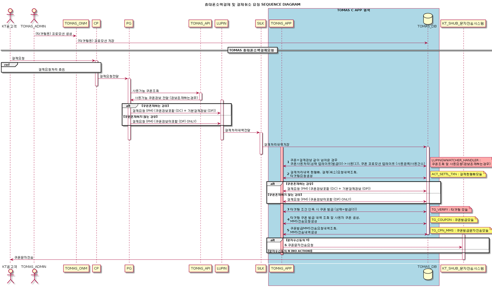492x288 pixels.
Task: Click the TOMAS_DB database cylinder at the bottom
Action: [428, 274]
